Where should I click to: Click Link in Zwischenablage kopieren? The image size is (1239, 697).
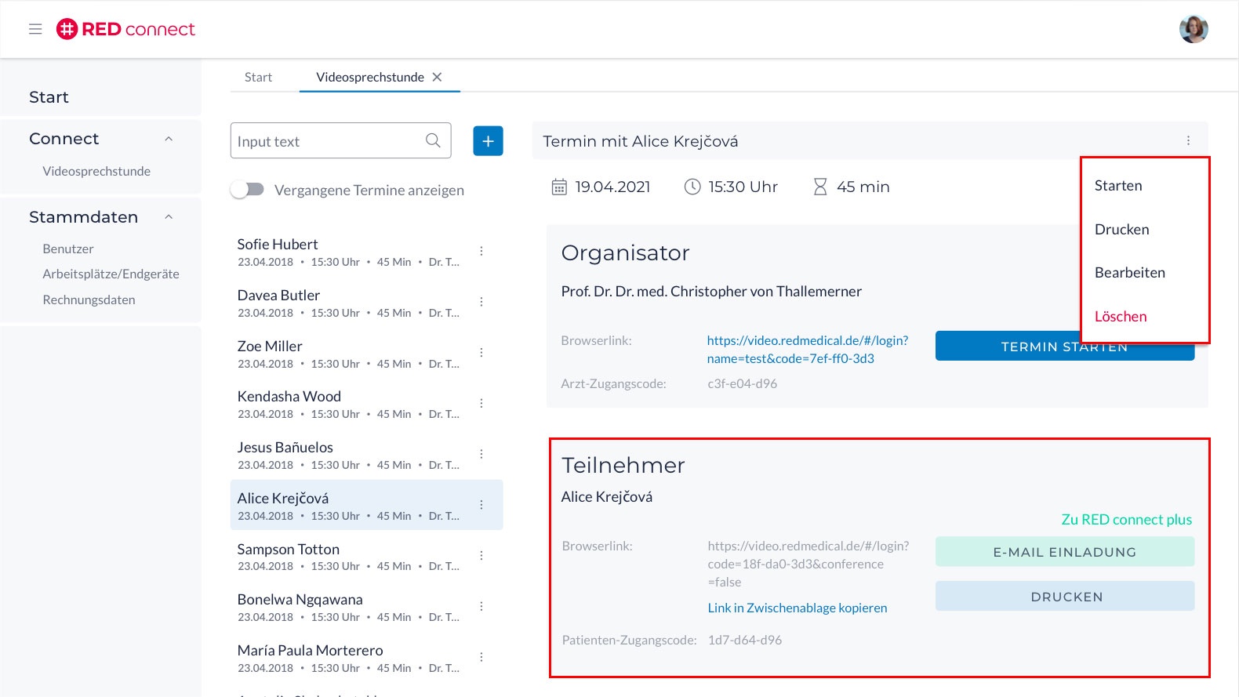pyautogui.click(x=797, y=608)
